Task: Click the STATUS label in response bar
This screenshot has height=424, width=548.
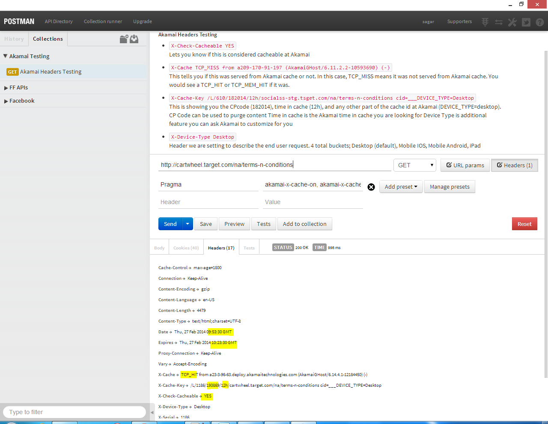Action: click(283, 247)
